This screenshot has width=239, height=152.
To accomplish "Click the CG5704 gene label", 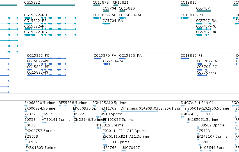I will pos(109,8).
